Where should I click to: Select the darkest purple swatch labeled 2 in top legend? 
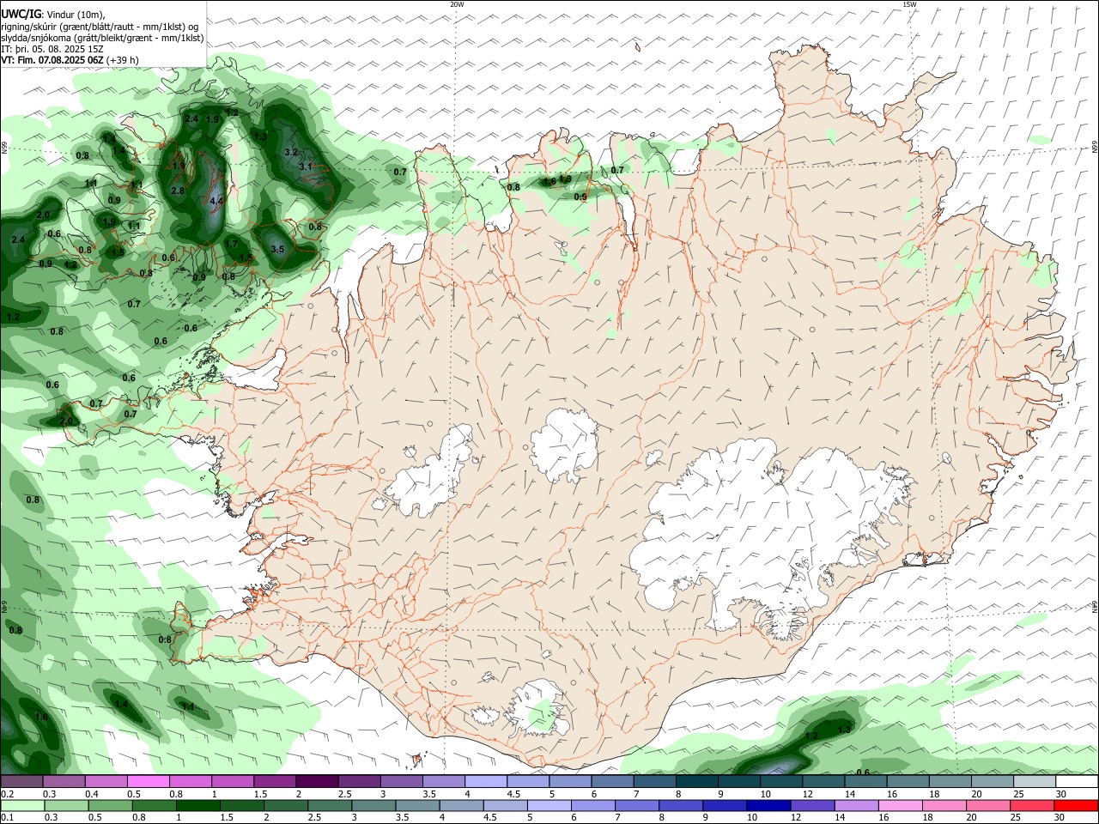(317, 782)
